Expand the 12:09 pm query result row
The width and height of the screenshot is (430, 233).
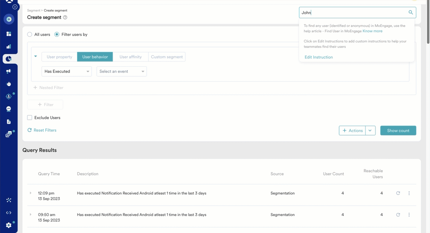pyautogui.click(x=30, y=193)
